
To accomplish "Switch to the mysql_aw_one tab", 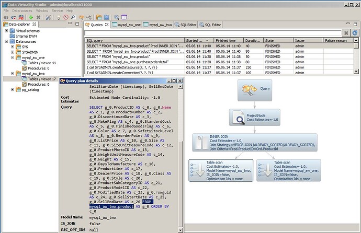I will pyautogui.click(x=126, y=25).
